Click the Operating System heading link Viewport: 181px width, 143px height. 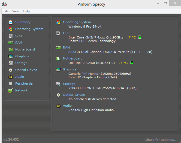77,22
